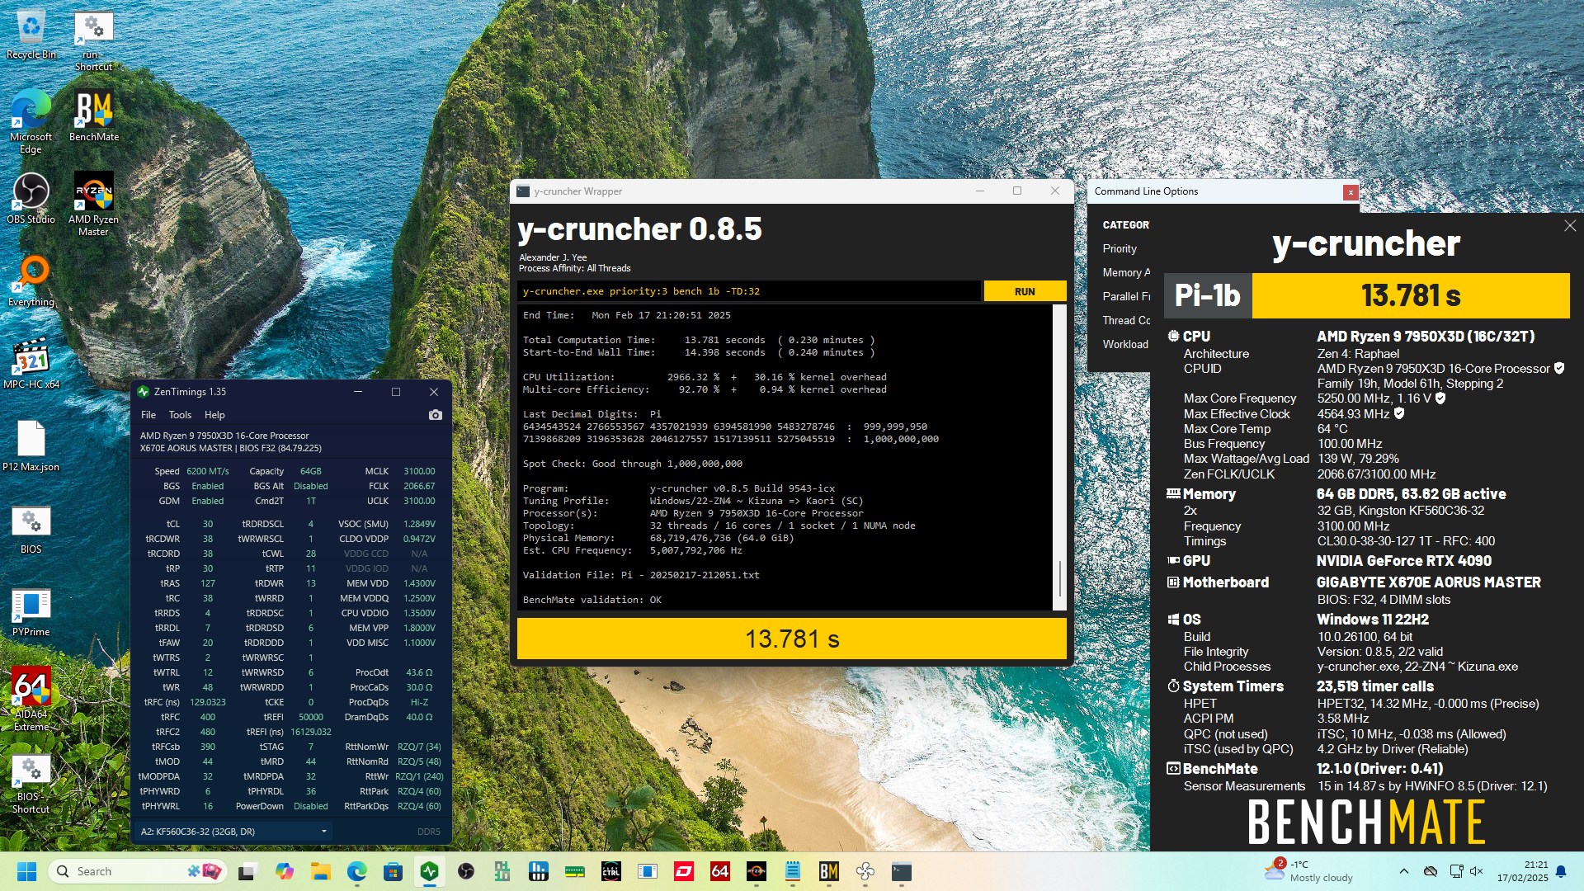
Task: Click the yellow RUN button in y-cruncher Wrapper
Action: tap(1025, 291)
